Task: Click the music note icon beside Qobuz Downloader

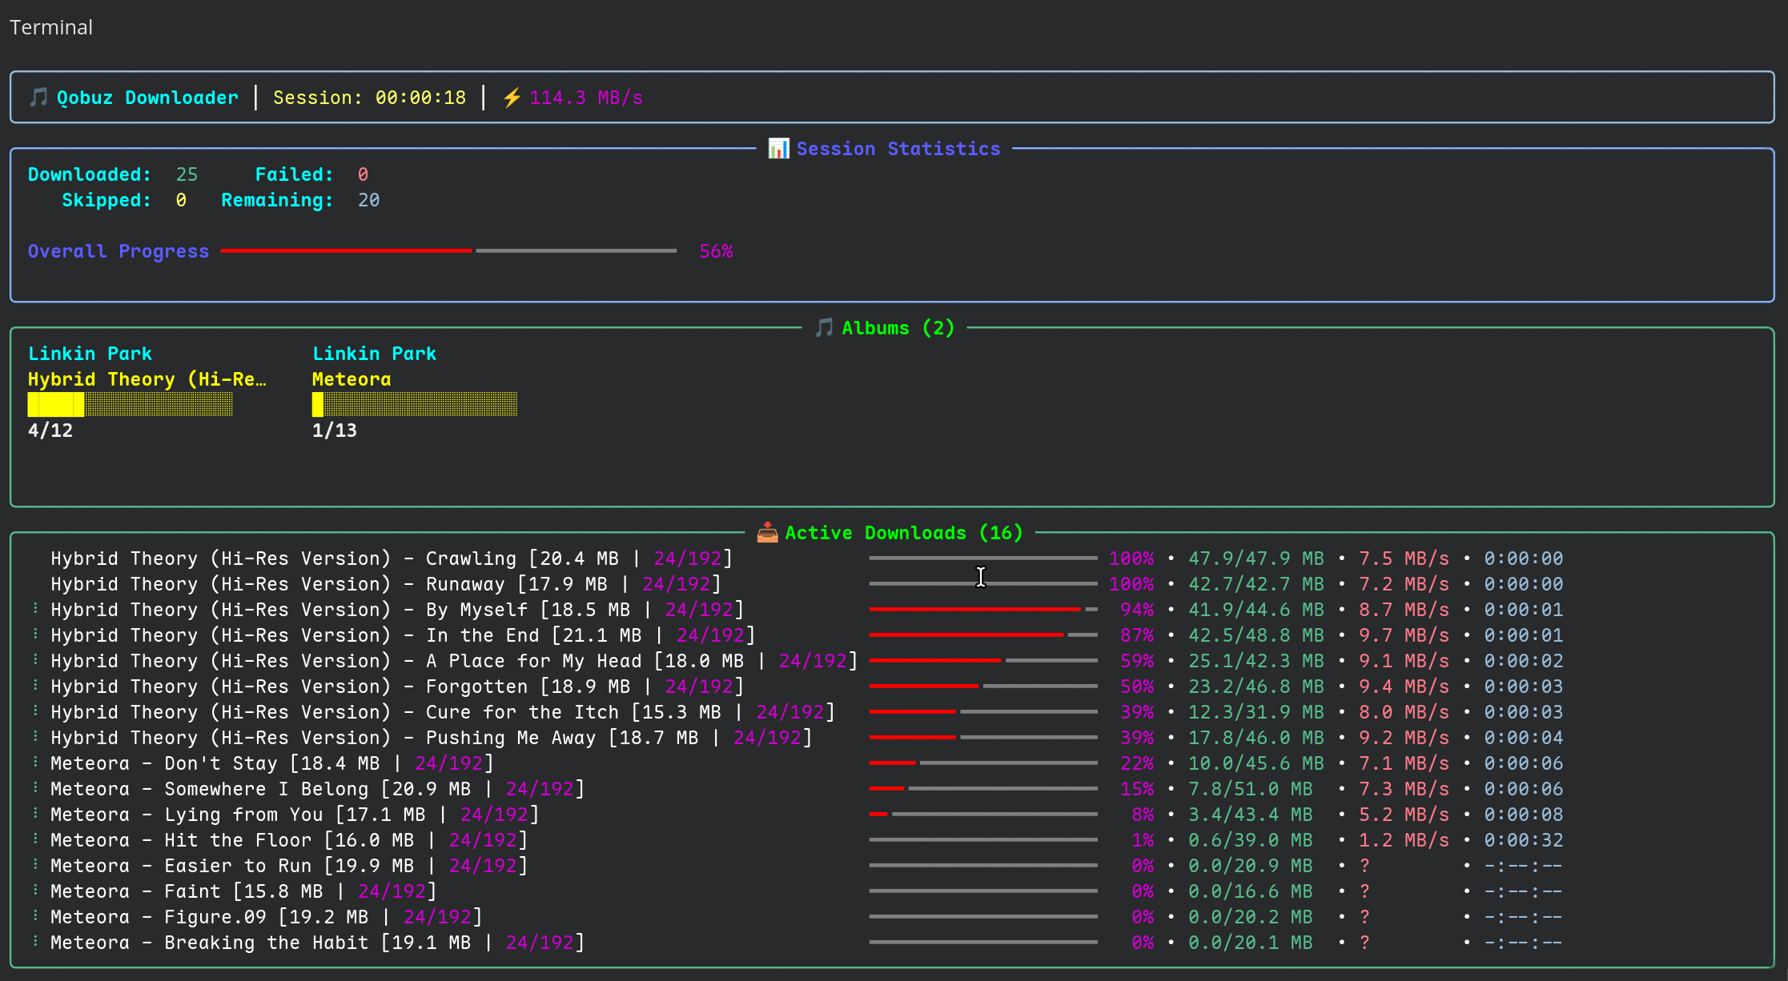Action: [x=37, y=97]
